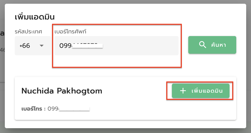Search using the ค้นหา button label

(x=219, y=45)
